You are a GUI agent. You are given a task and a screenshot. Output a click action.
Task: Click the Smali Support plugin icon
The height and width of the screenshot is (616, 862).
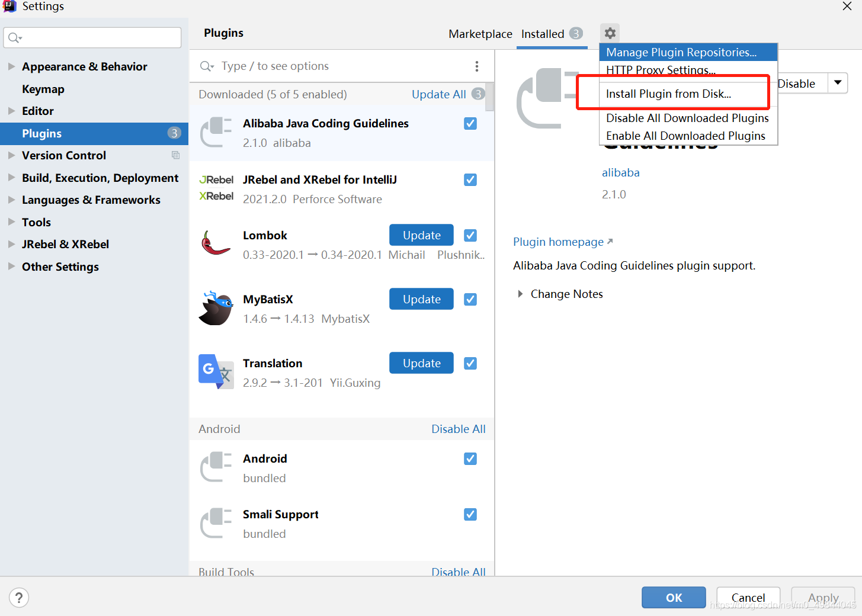[x=216, y=522]
